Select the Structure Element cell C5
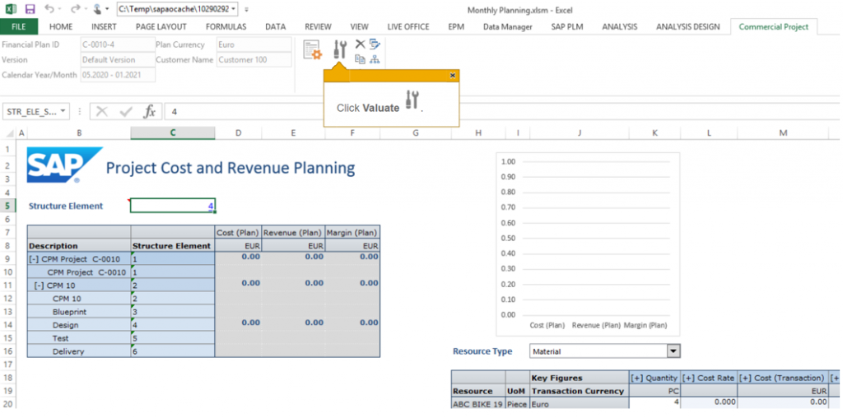The image size is (843, 418). point(173,205)
